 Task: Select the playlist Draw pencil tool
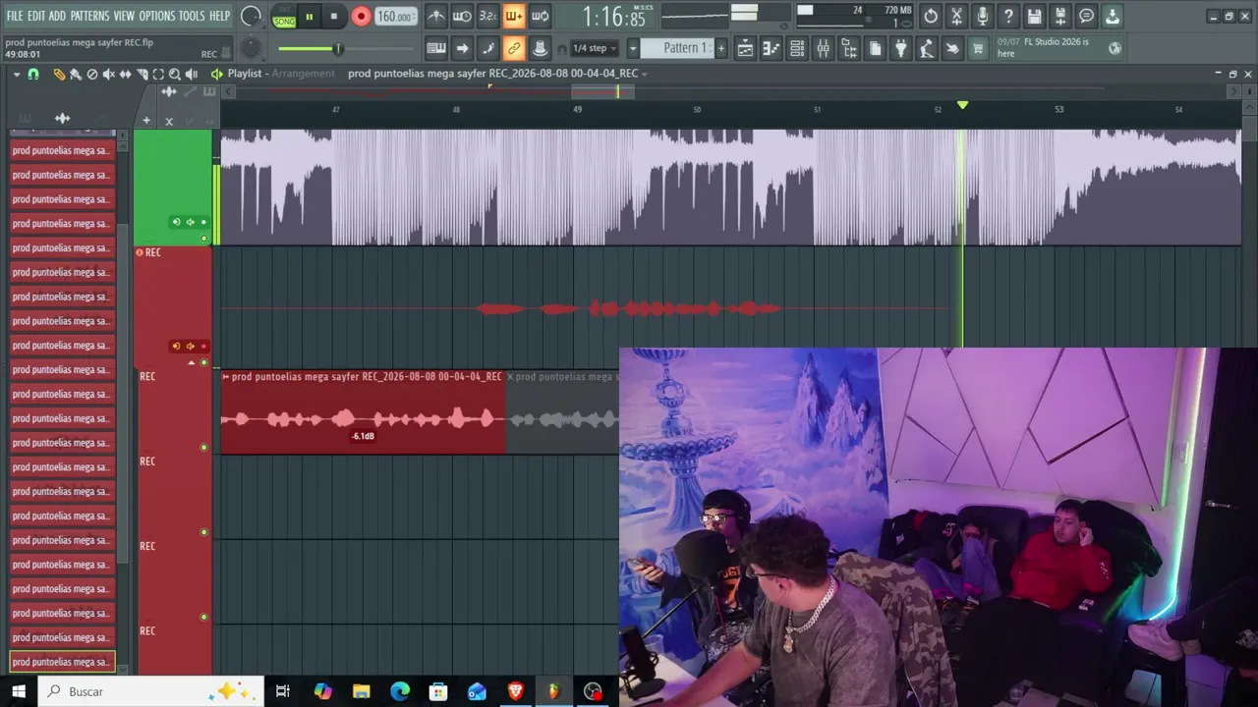click(59, 75)
